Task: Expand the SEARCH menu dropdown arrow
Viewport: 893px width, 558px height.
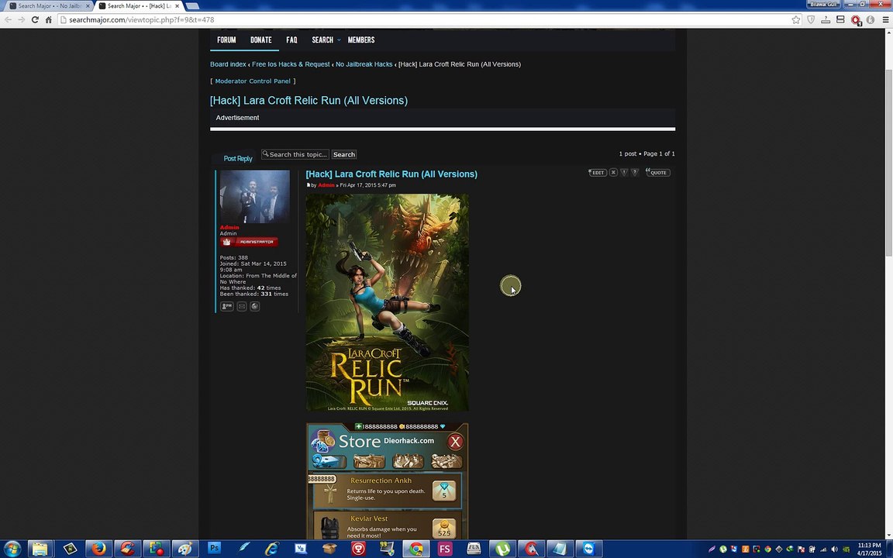Action: click(339, 40)
